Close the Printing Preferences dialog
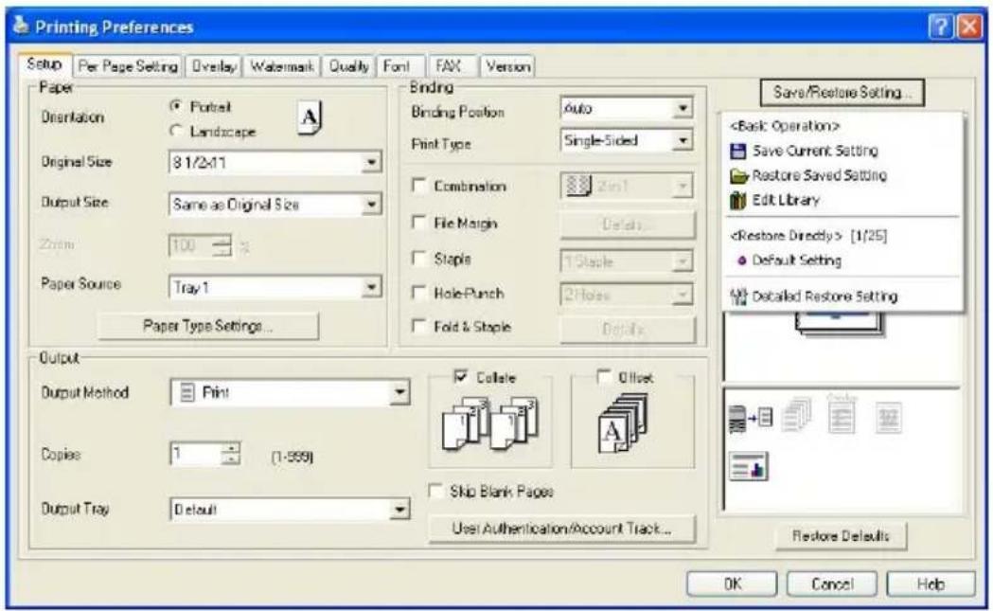The width and height of the screenshot is (993, 611). [x=969, y=27]
